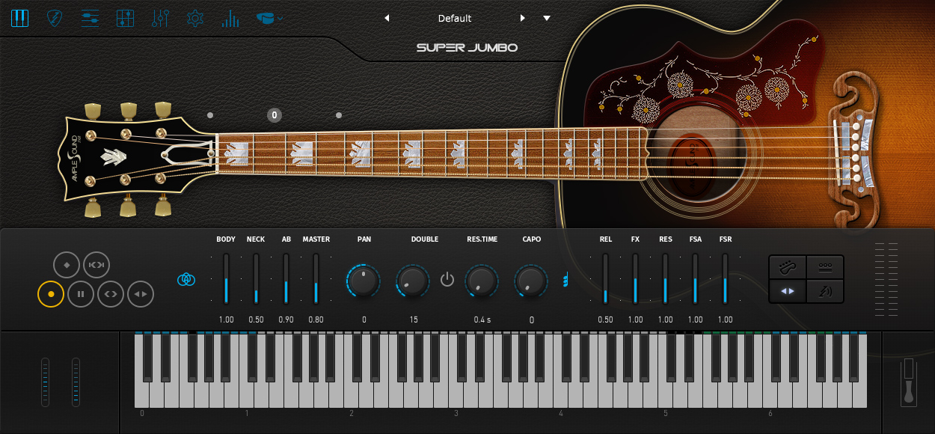Open the vertical faders Mixer panel
Screen dimensions: 935x434
coord(160,18)
